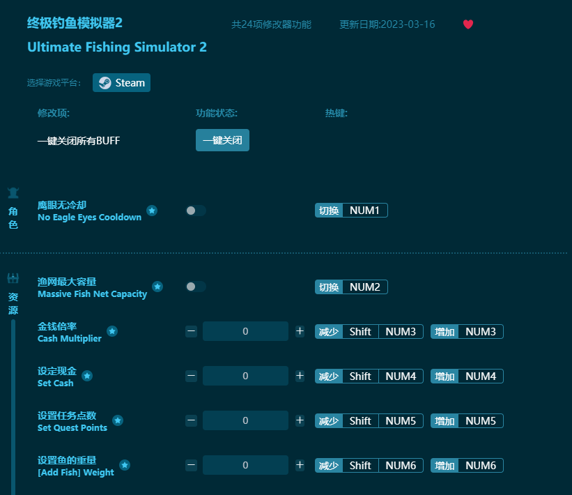Enable Massive Fish Net Capacity switch
The height and width of the screenshot is (495, 572).
196,287
